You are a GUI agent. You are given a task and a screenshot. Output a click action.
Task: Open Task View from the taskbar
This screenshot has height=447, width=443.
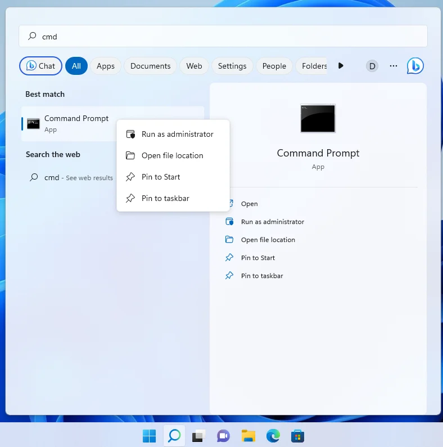pos(198,436)
